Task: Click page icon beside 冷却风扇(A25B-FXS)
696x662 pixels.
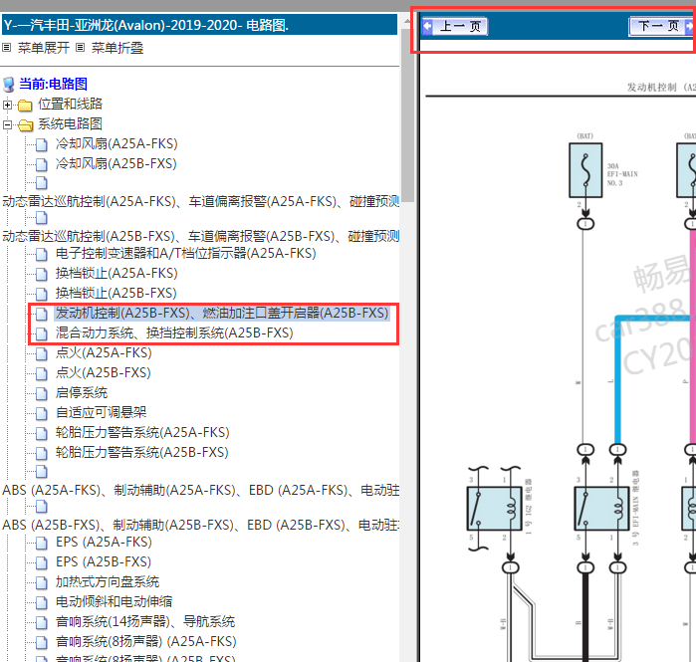Action: (x=41, y=165)
